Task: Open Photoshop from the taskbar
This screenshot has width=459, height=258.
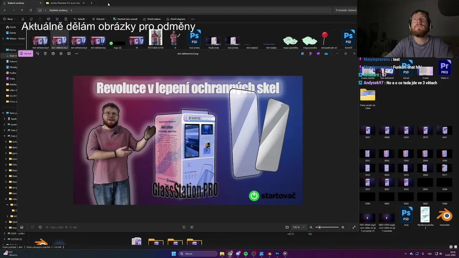Action: pos(277,254)
